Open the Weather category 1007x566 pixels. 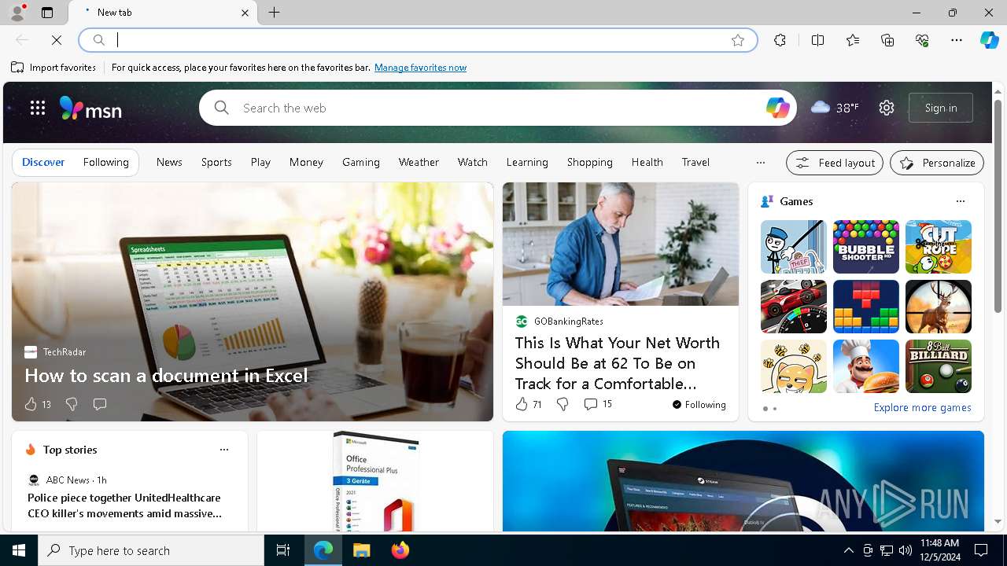[x=419, y=162]
